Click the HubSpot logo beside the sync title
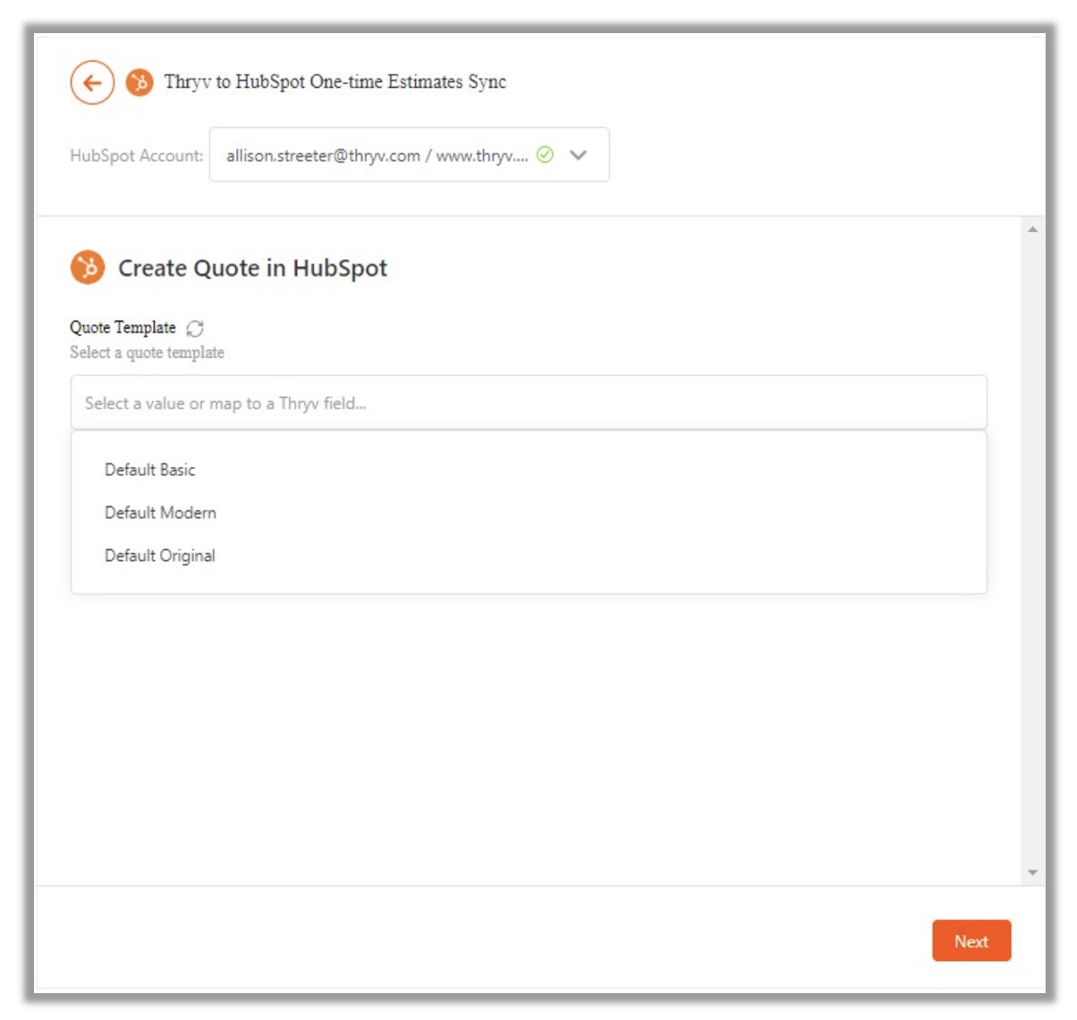This screenshot has width=1077, height=1020. (139, 83)
